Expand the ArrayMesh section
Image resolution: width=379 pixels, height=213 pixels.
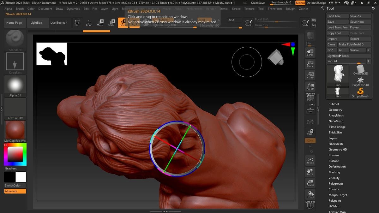[x=336, y=115]
